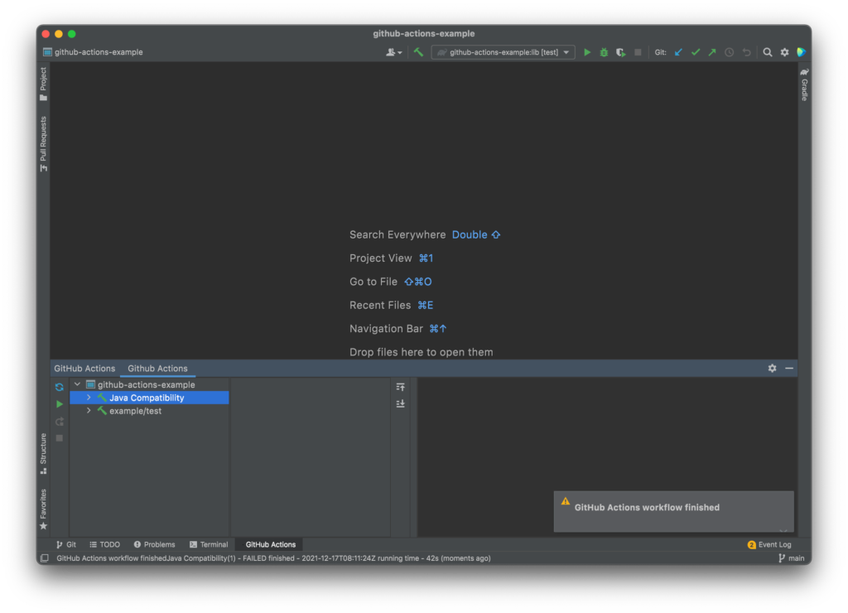This screenshot has width=848, height=613.
Task: Refresh workflows in GitHub Actions panel
Action: coord(60,387)
